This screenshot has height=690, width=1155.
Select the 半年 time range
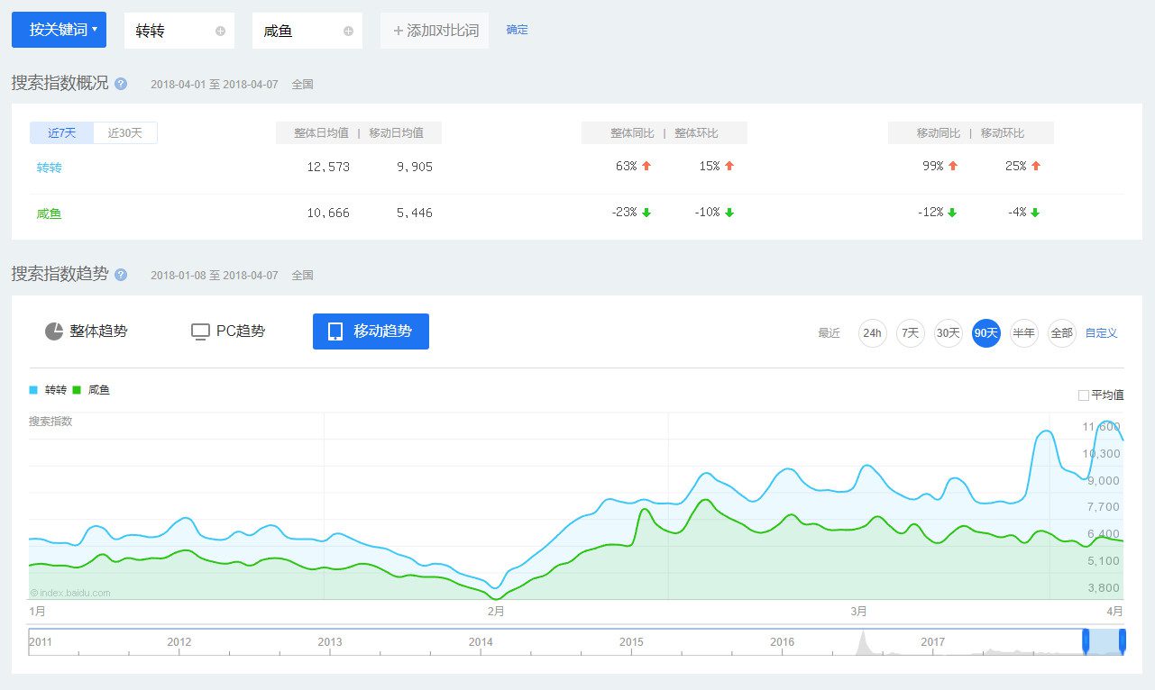pyautogui.click(x=1024, y=333)
